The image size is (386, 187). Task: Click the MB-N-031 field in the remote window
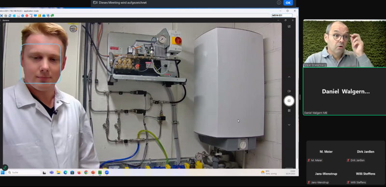click(x=282, y=15)
